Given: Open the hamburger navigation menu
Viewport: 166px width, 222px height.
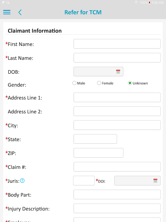Looking at the screenshot, I should tap(7, 12).
